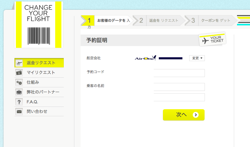This screenshot has height=147, width=250.
Task: Click the briefcase icon beside 弊社のパートナー
Action: click(19, 92)
